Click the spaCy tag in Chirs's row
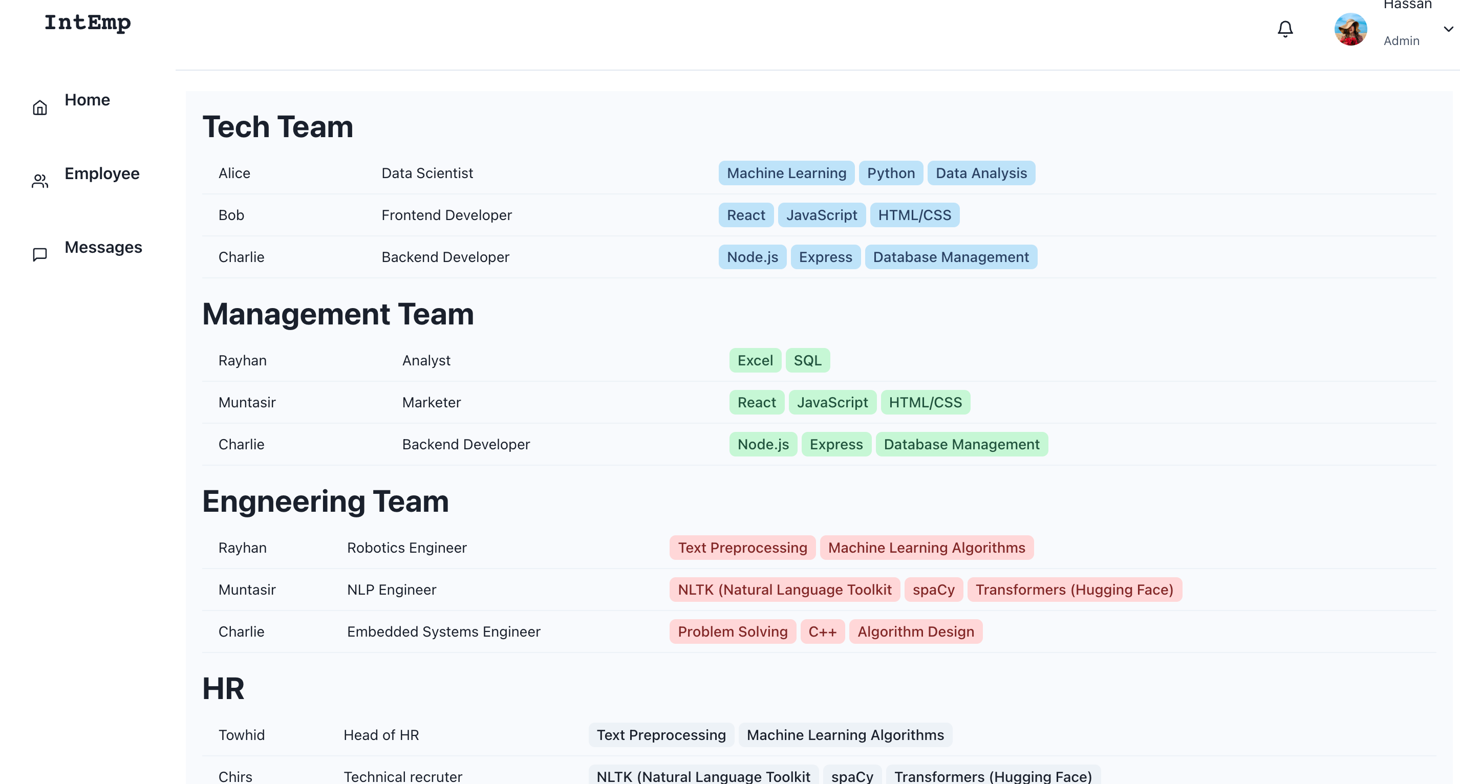This screenshot has height=784, width=1460. click(852, 776)
